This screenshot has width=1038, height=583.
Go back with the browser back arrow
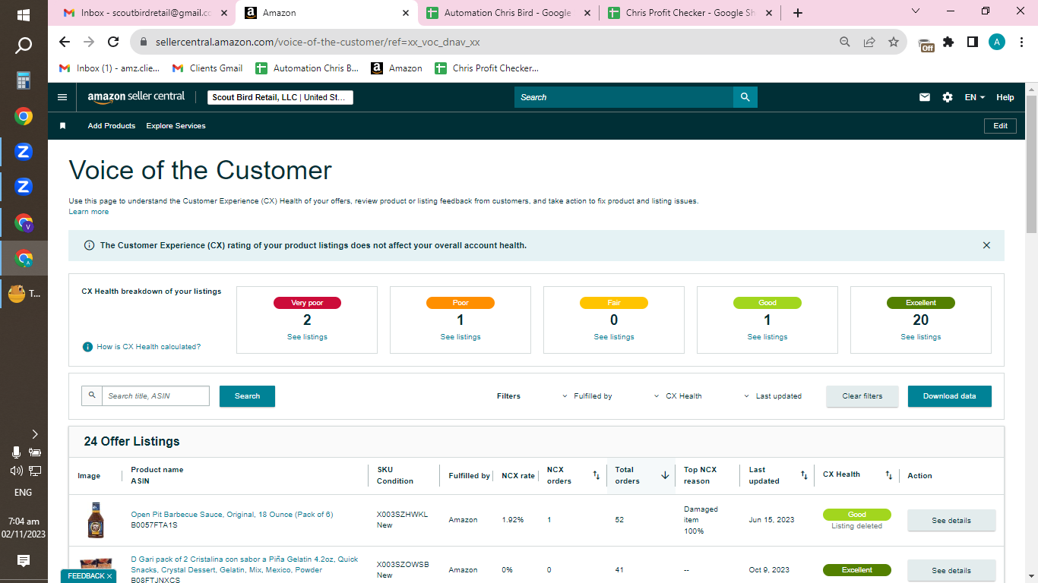65,43
